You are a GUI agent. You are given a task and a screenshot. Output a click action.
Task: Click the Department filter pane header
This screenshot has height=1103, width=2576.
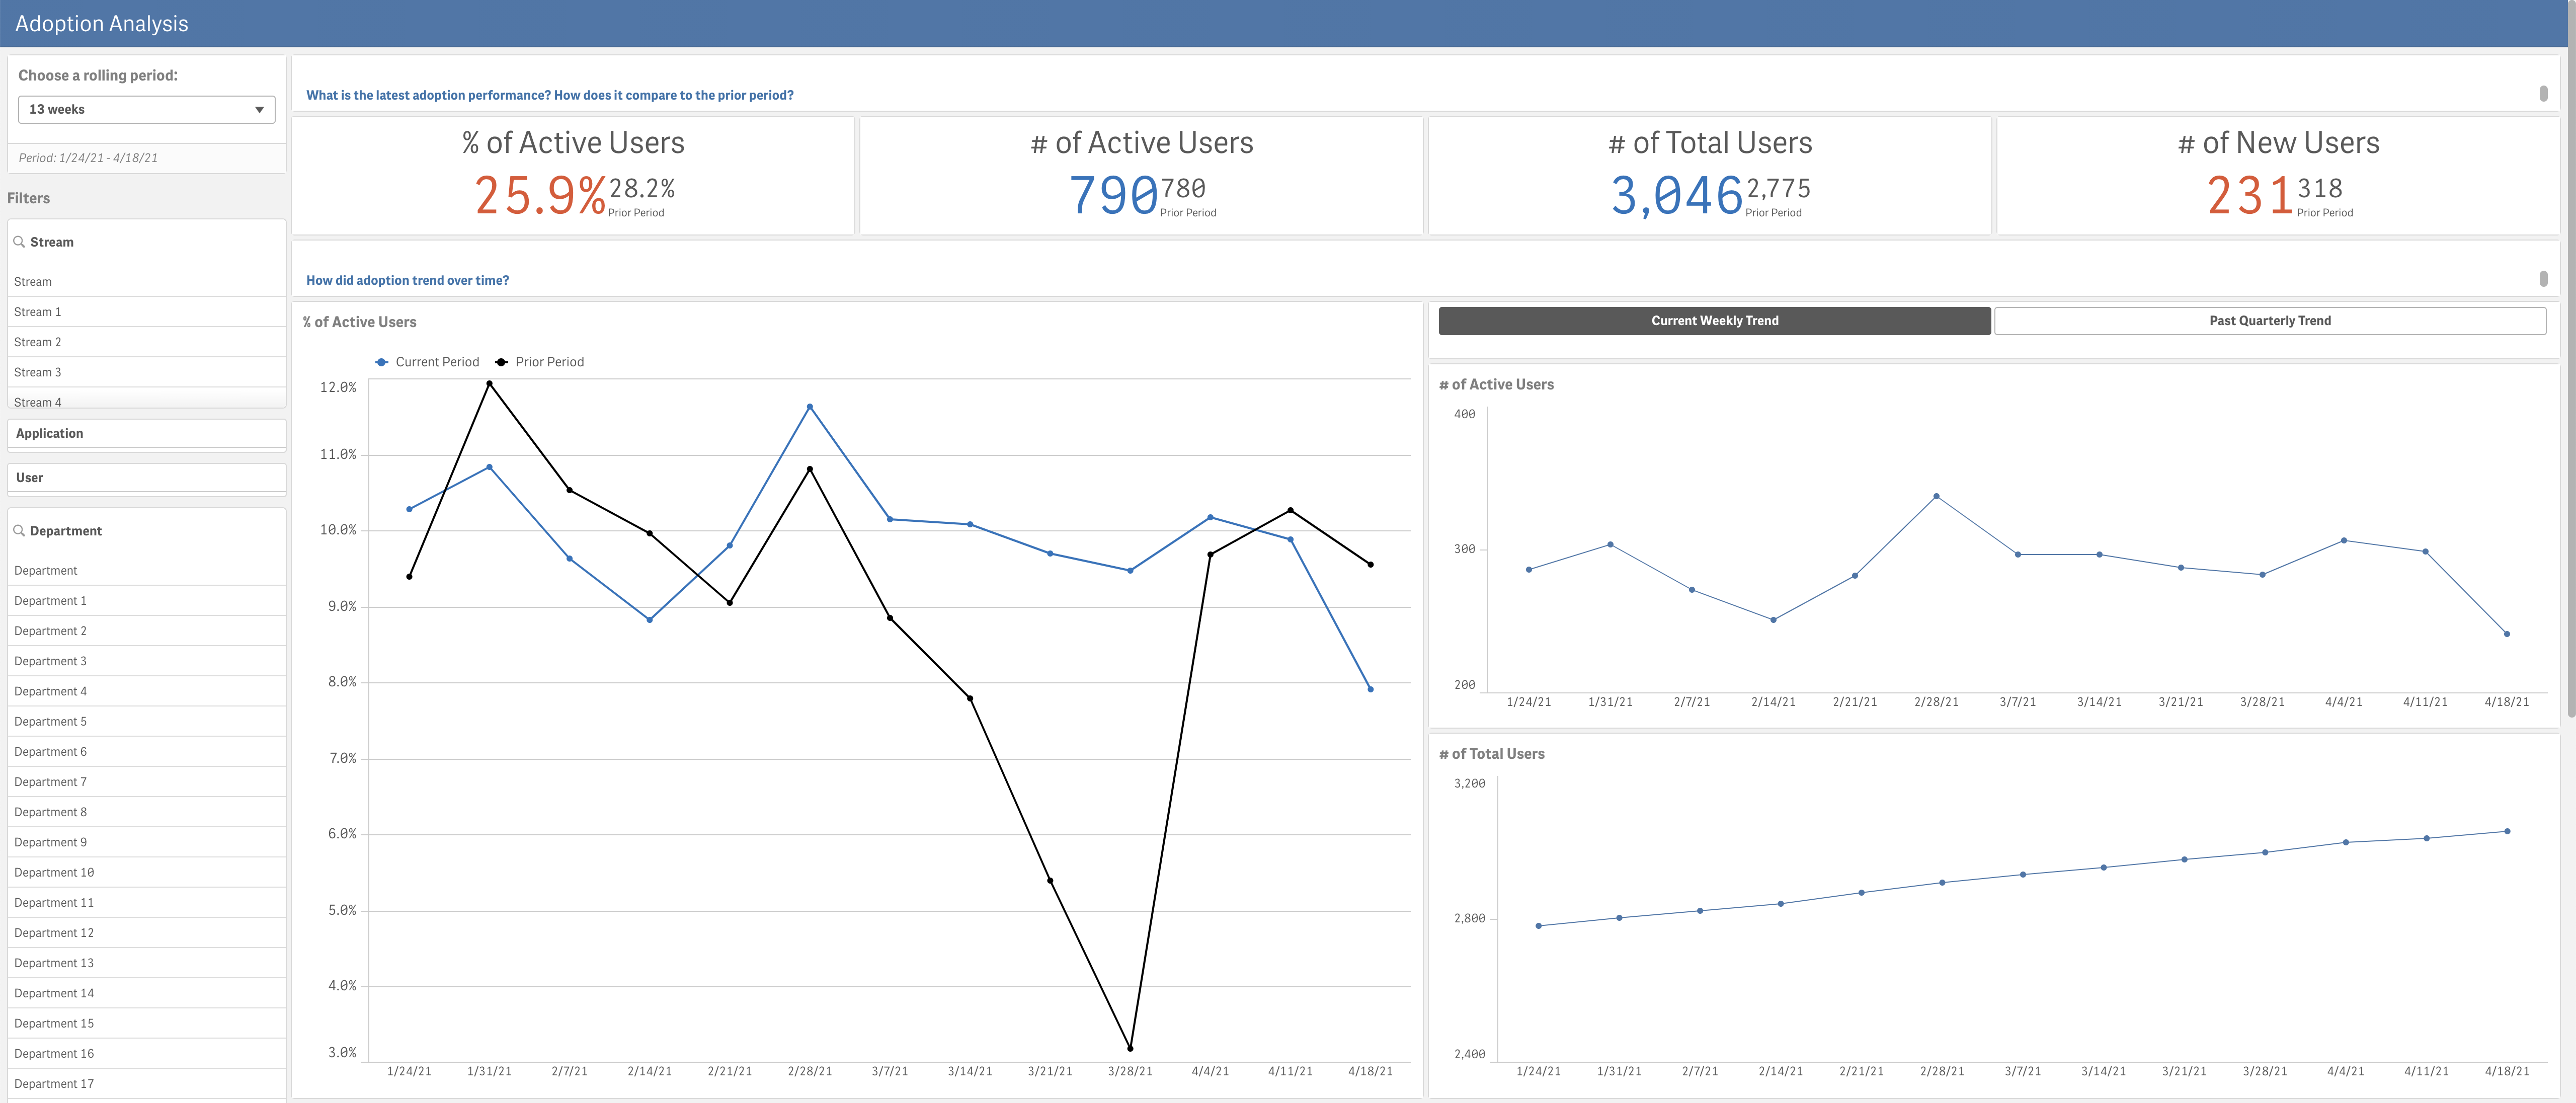click(x=146, y=531)
